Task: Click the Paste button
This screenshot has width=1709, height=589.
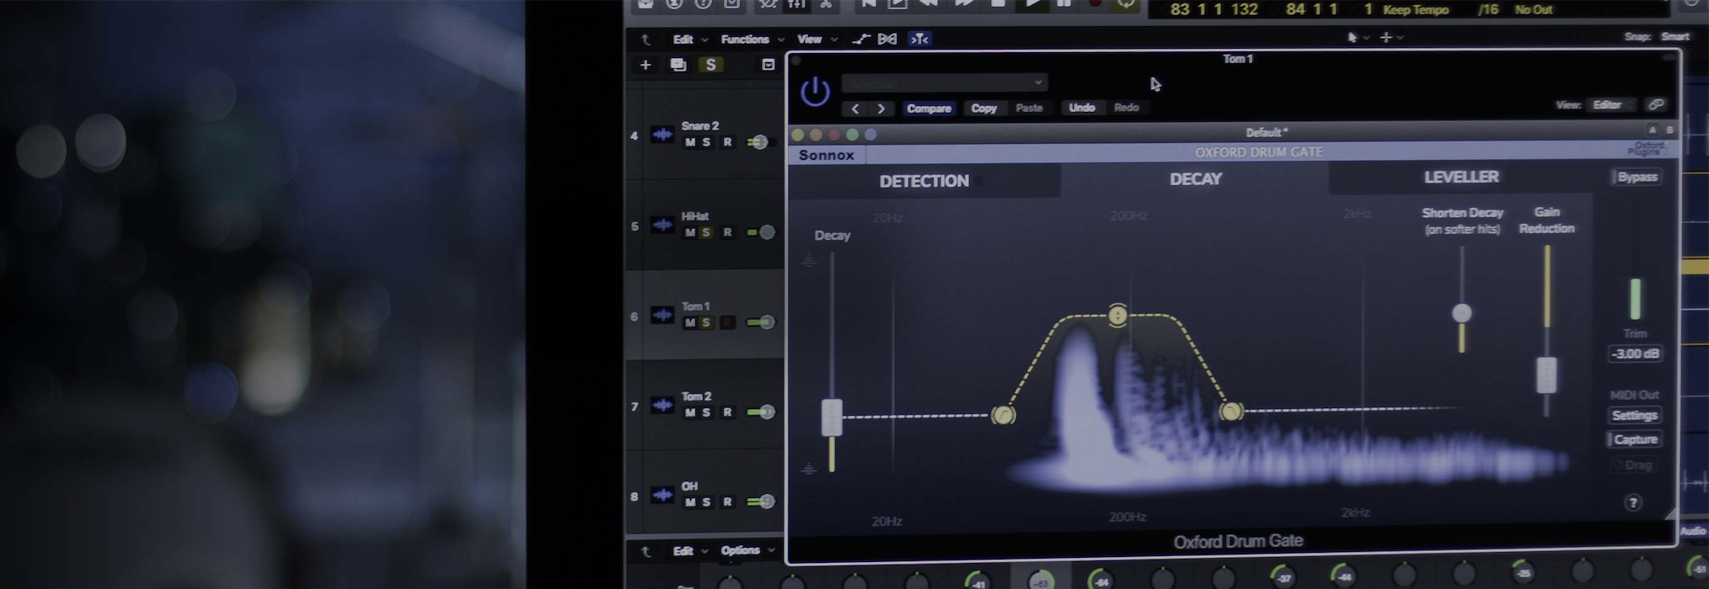Action: pos(1029,108)
